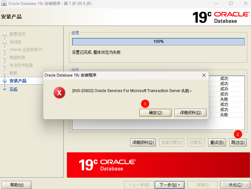Screen dimensions: 251x189
Task: Click 下一步(N) > next button
Action: [170, 185]
